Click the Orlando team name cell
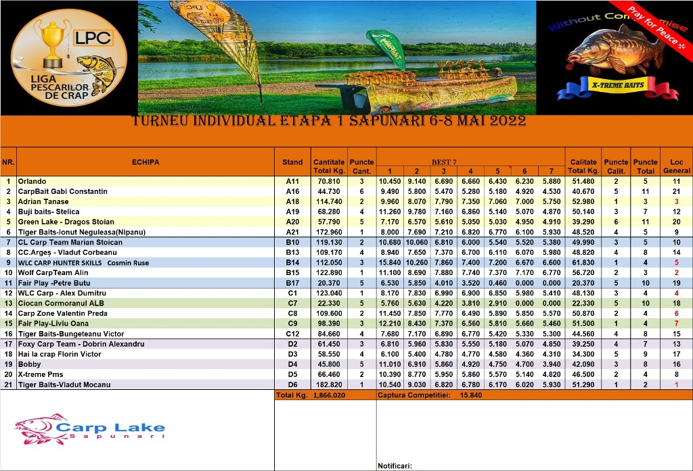Image resolution: width=693 pixels, height=471 pixels. pos(32,181)
